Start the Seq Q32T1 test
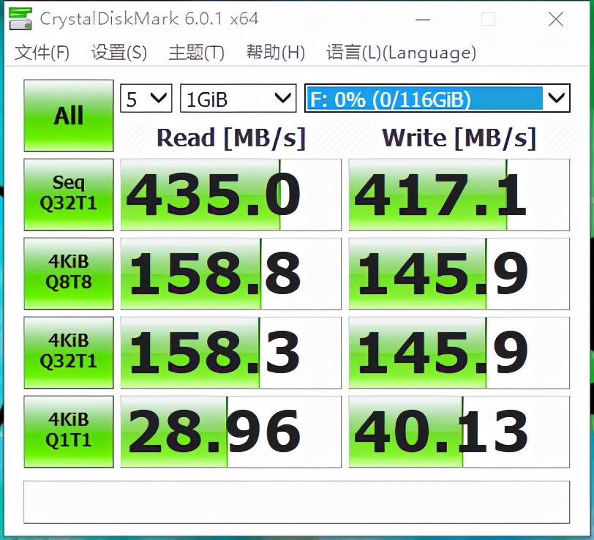This screenshot has height=540, width=594. pyautogui.click(x=69, y=195)
